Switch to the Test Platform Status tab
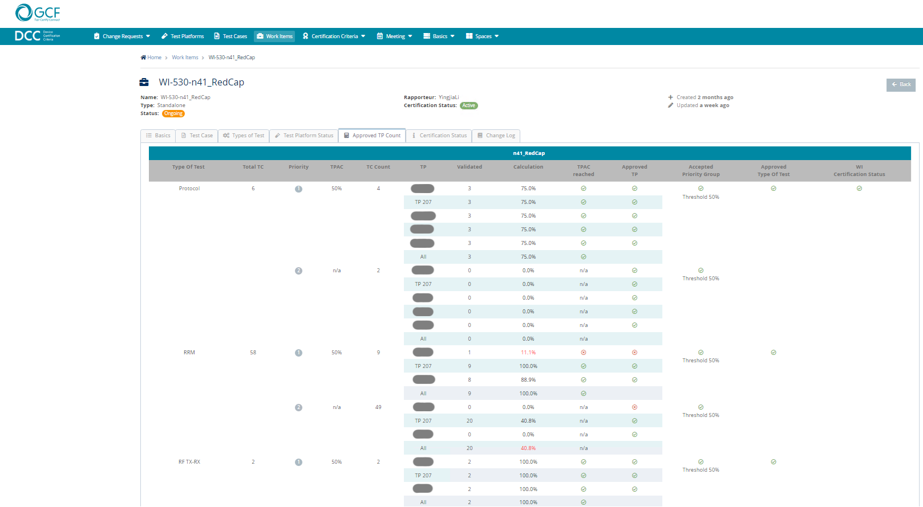This screenshot has height=507, width=923. (x=303, y=136)
